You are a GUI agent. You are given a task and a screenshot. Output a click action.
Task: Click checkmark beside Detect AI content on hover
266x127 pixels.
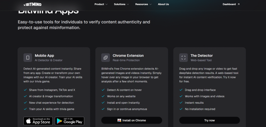point(103,90)
